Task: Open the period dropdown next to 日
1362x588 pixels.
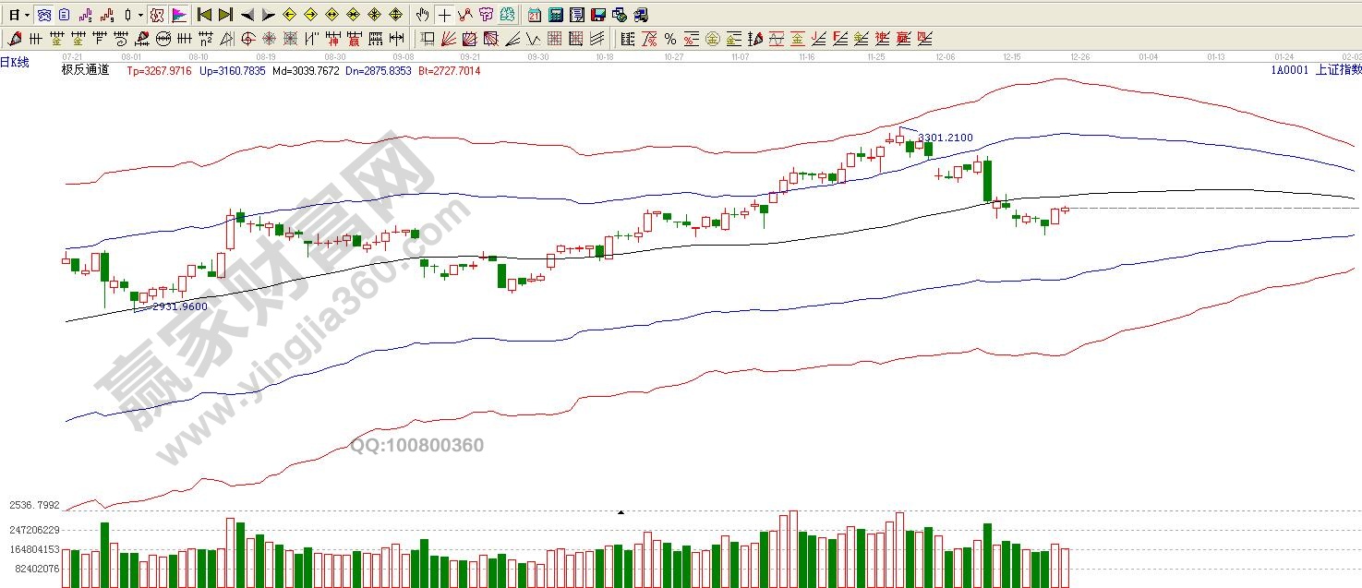Action: click(x=27, y=16)
